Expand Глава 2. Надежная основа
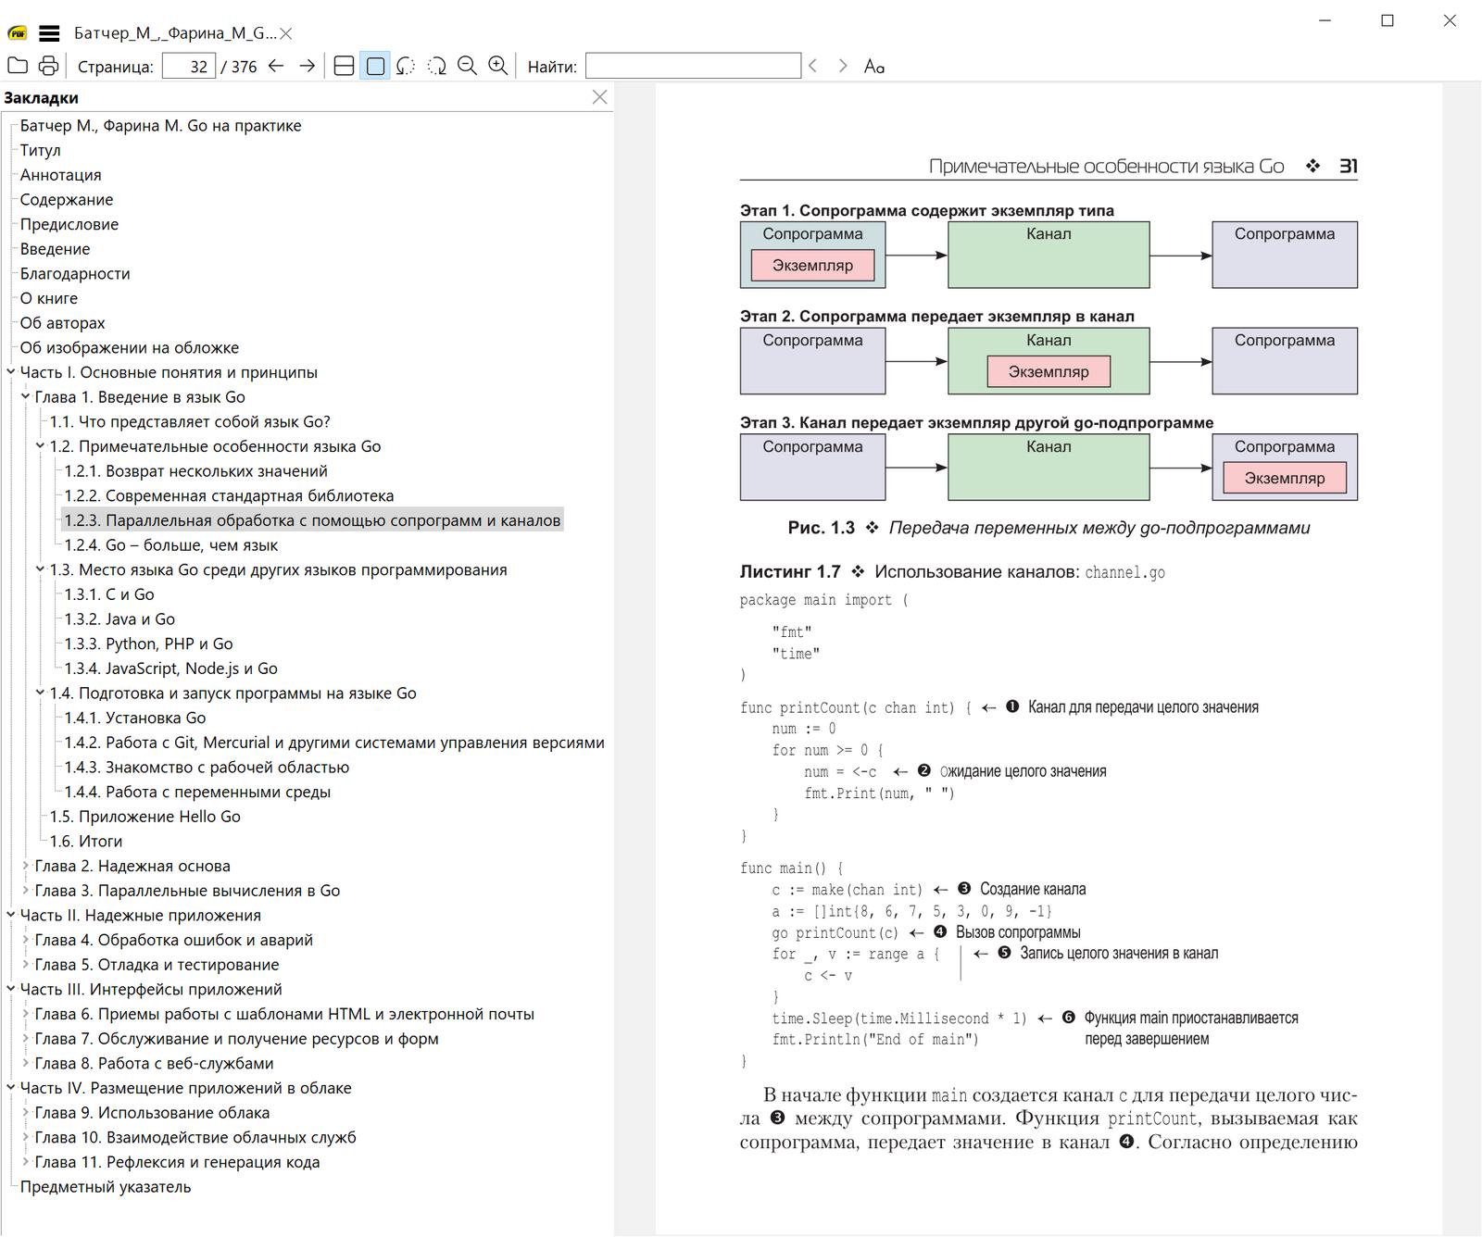Screen dimensions: 1482x1237 click(26, 867)
